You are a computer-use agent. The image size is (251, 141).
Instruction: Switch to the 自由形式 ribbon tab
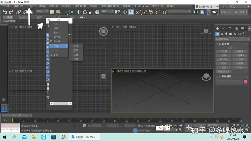[x=23, y=17]
